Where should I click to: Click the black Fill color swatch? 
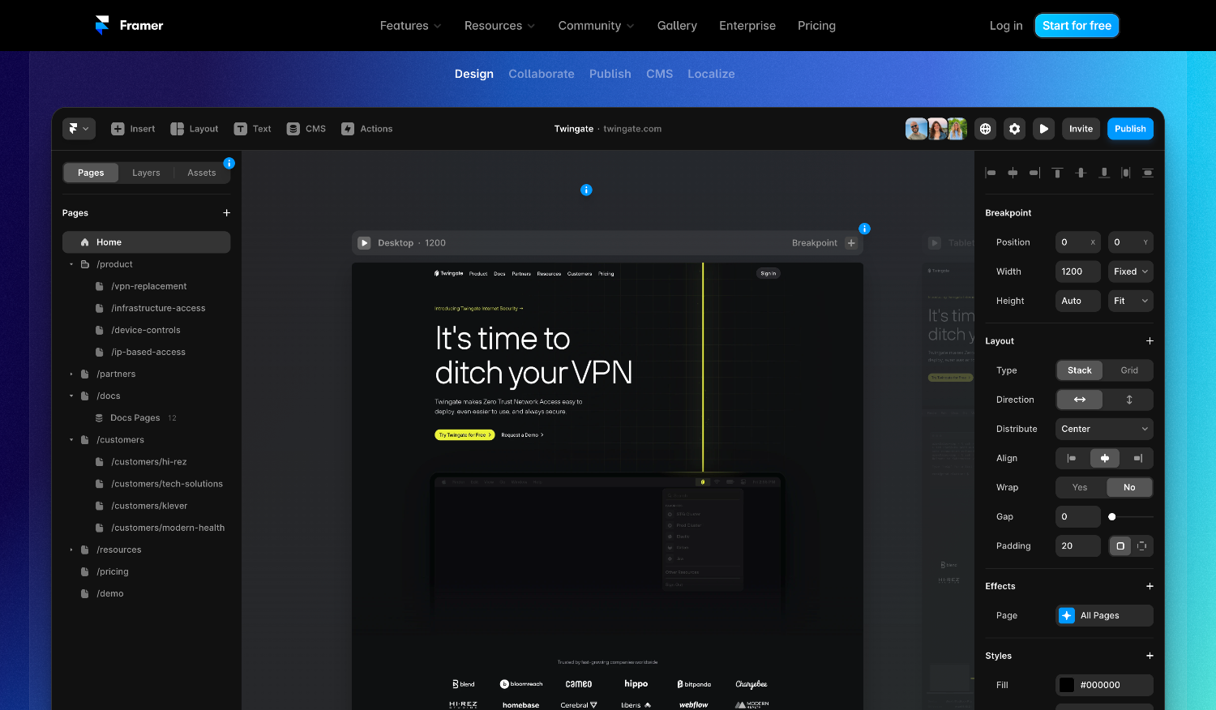point(1066,685)
